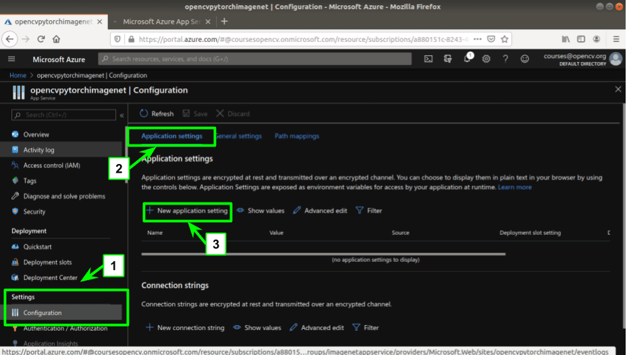Click the Source column header
The width and height of the screenshot is (627, 355).
[400, 233]
